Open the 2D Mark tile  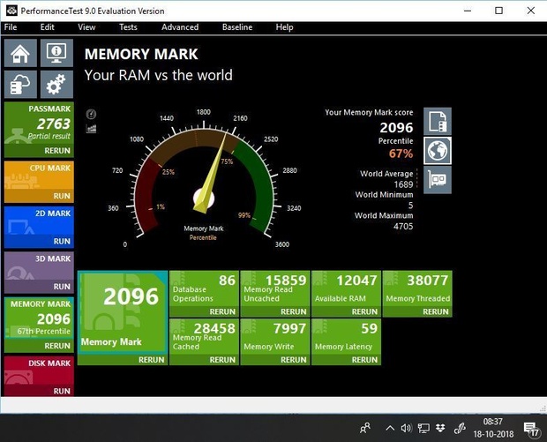coord(39,221)
